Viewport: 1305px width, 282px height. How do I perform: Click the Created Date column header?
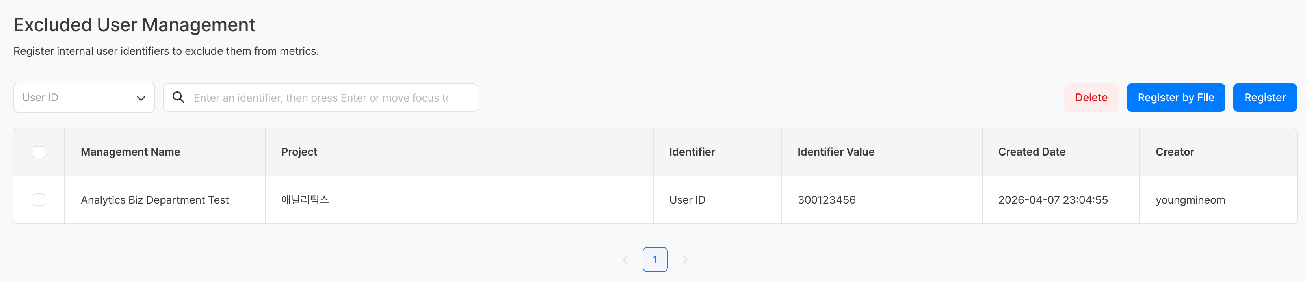pos(1032,152)
